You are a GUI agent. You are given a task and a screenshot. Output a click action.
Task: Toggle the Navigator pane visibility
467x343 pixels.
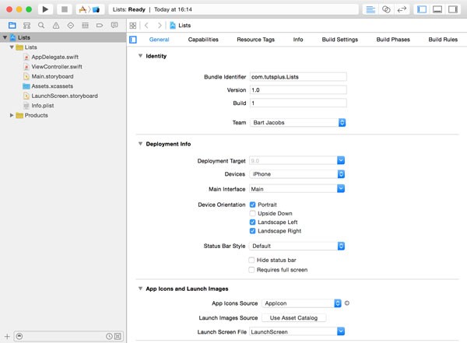point(422,9)
